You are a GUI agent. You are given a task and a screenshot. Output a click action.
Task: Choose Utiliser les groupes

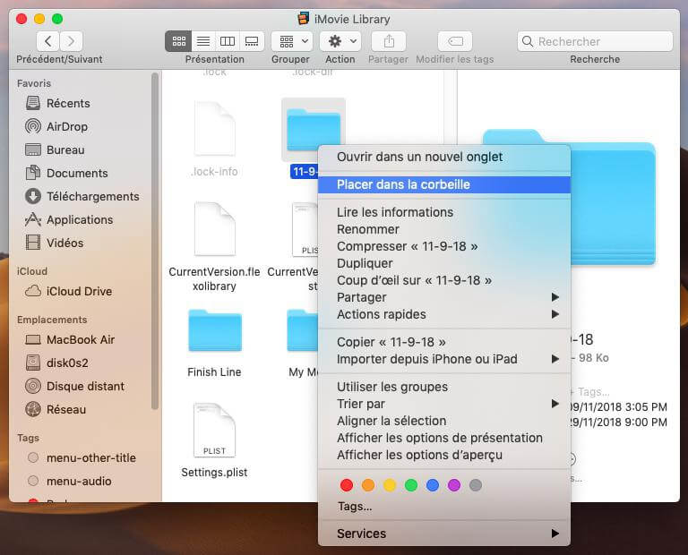click(x=444, y=387)
